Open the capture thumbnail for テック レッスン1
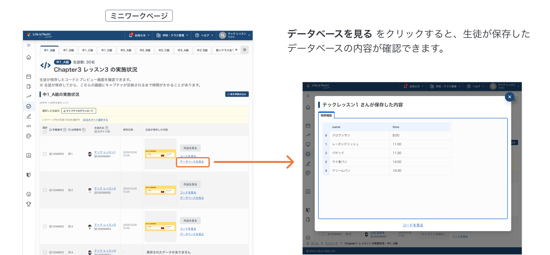 [160, 154]
